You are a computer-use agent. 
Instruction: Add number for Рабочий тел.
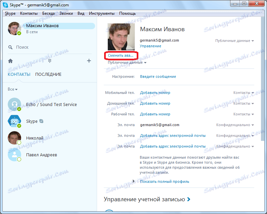[x=155, y=114]
